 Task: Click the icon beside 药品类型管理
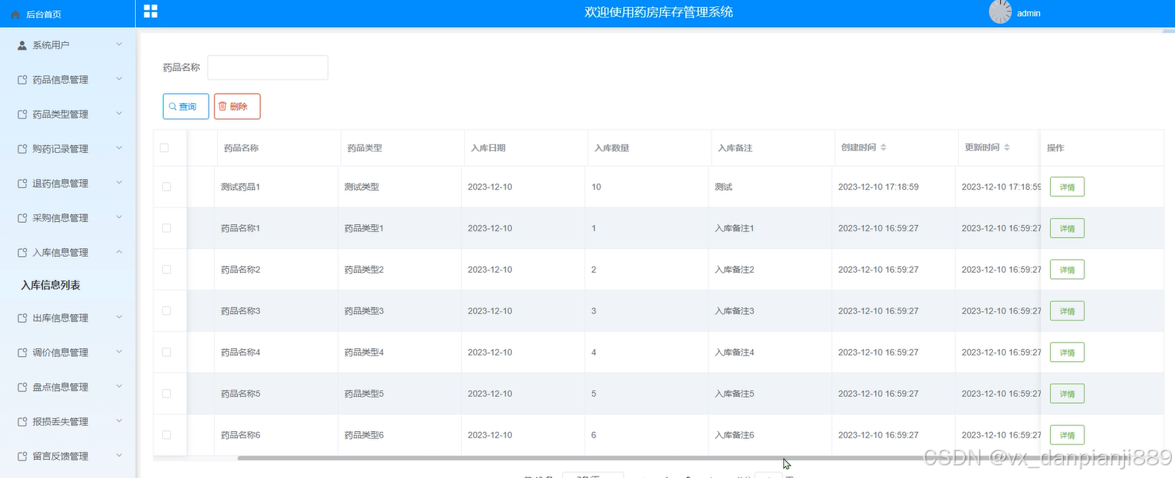click(x=22, y=115)
